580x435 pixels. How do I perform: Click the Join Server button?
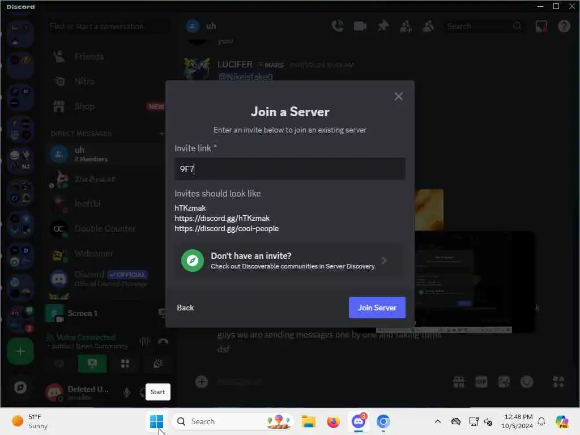pos(377,308)
